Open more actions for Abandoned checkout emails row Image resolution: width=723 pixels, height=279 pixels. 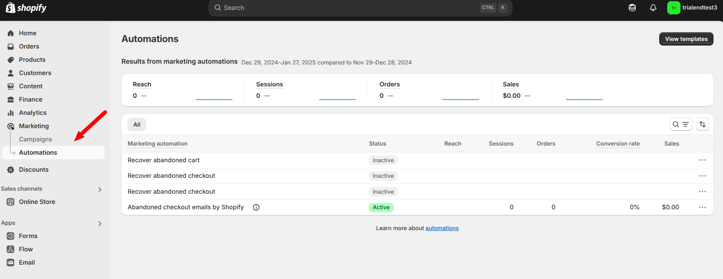tap(702, 207)
